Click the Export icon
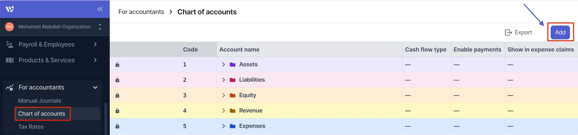This screenshot has width=578, height=135. click(x=508, y=32)
